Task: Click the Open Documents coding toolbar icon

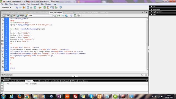Action: coord(2,20)
